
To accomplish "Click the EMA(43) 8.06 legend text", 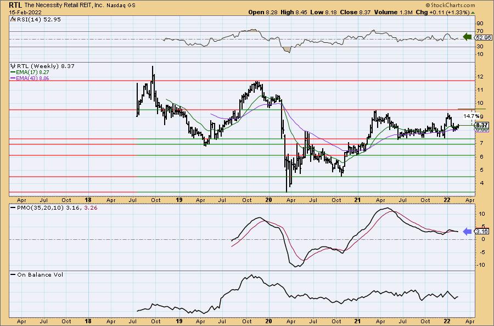I will [x=32, y=78].
